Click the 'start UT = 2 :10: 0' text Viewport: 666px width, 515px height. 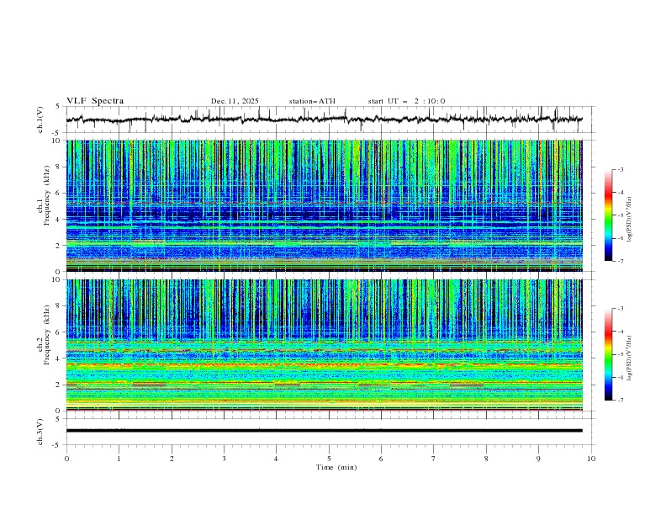[406, 101]
